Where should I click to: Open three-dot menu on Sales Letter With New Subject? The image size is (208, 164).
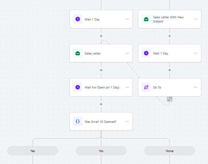196,19
